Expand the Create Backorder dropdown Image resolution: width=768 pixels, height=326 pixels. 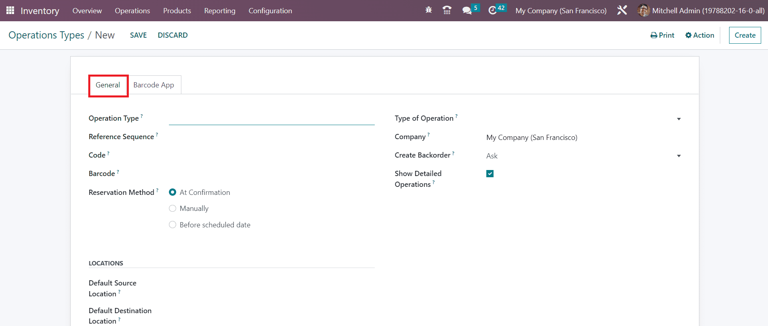coord(679,156)
